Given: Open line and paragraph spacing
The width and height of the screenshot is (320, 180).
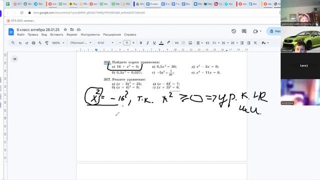Looking at the screenshot, I should point(207,43).
